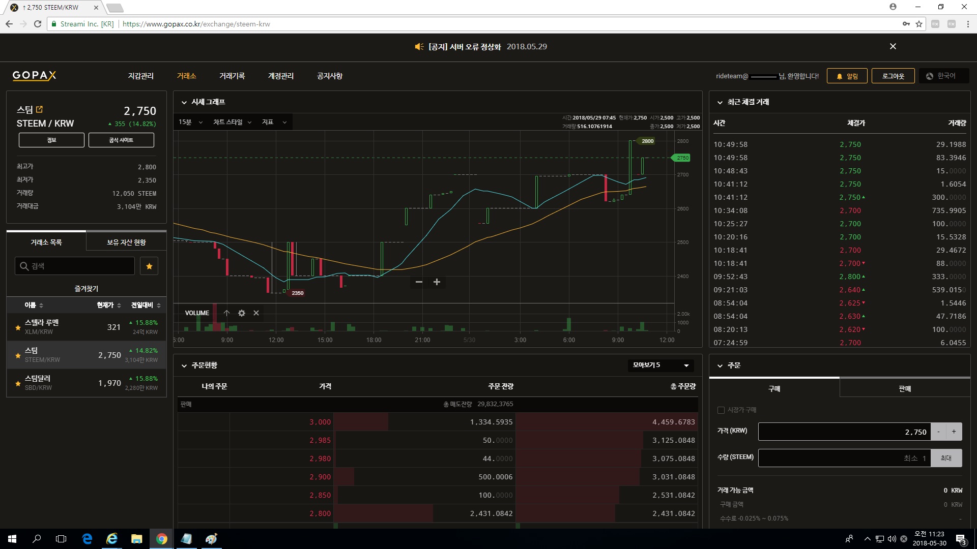The height and width of the screenshot is (549, 977).
Task: Open STEEM external link icon
Action: tap(40, 109)
